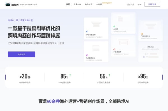Click the 60余种 highlighted text

point(53,101)
